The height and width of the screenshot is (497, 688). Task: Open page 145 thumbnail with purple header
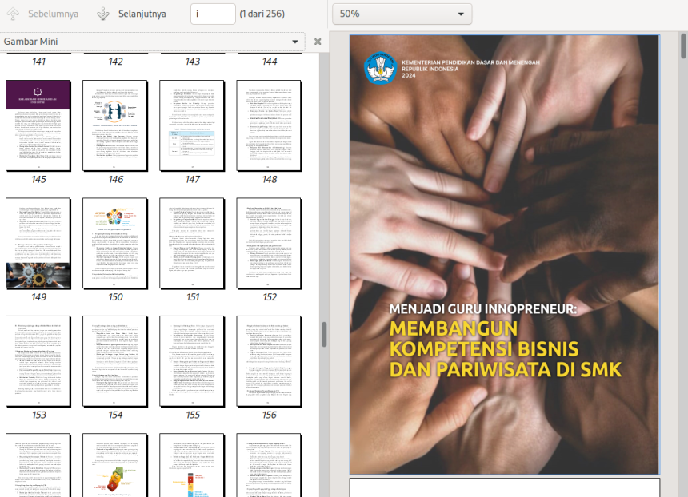38,125
